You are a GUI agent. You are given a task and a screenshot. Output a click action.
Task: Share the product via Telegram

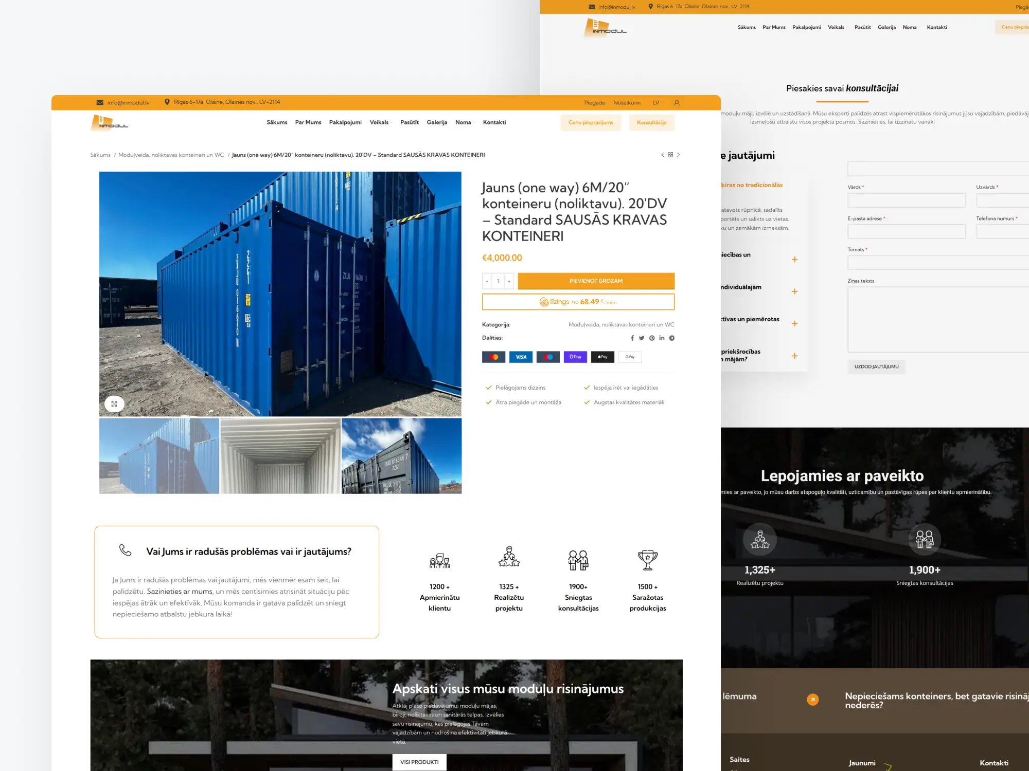pos(672,338)
